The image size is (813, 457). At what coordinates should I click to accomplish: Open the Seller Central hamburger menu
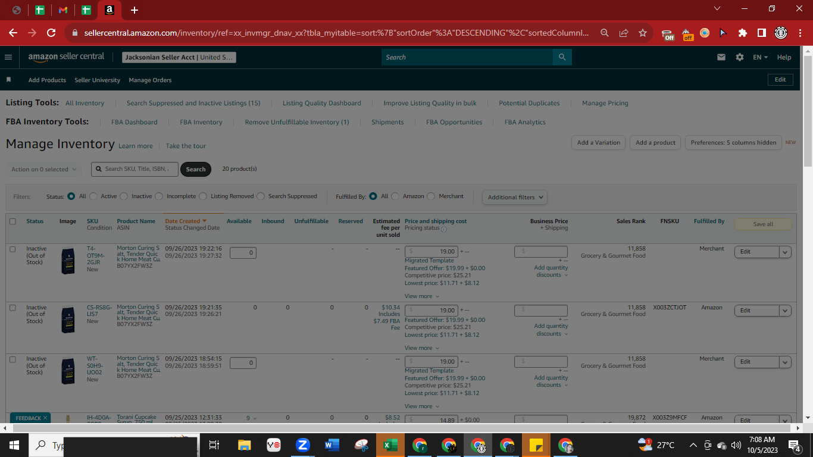tap(8, 57)
